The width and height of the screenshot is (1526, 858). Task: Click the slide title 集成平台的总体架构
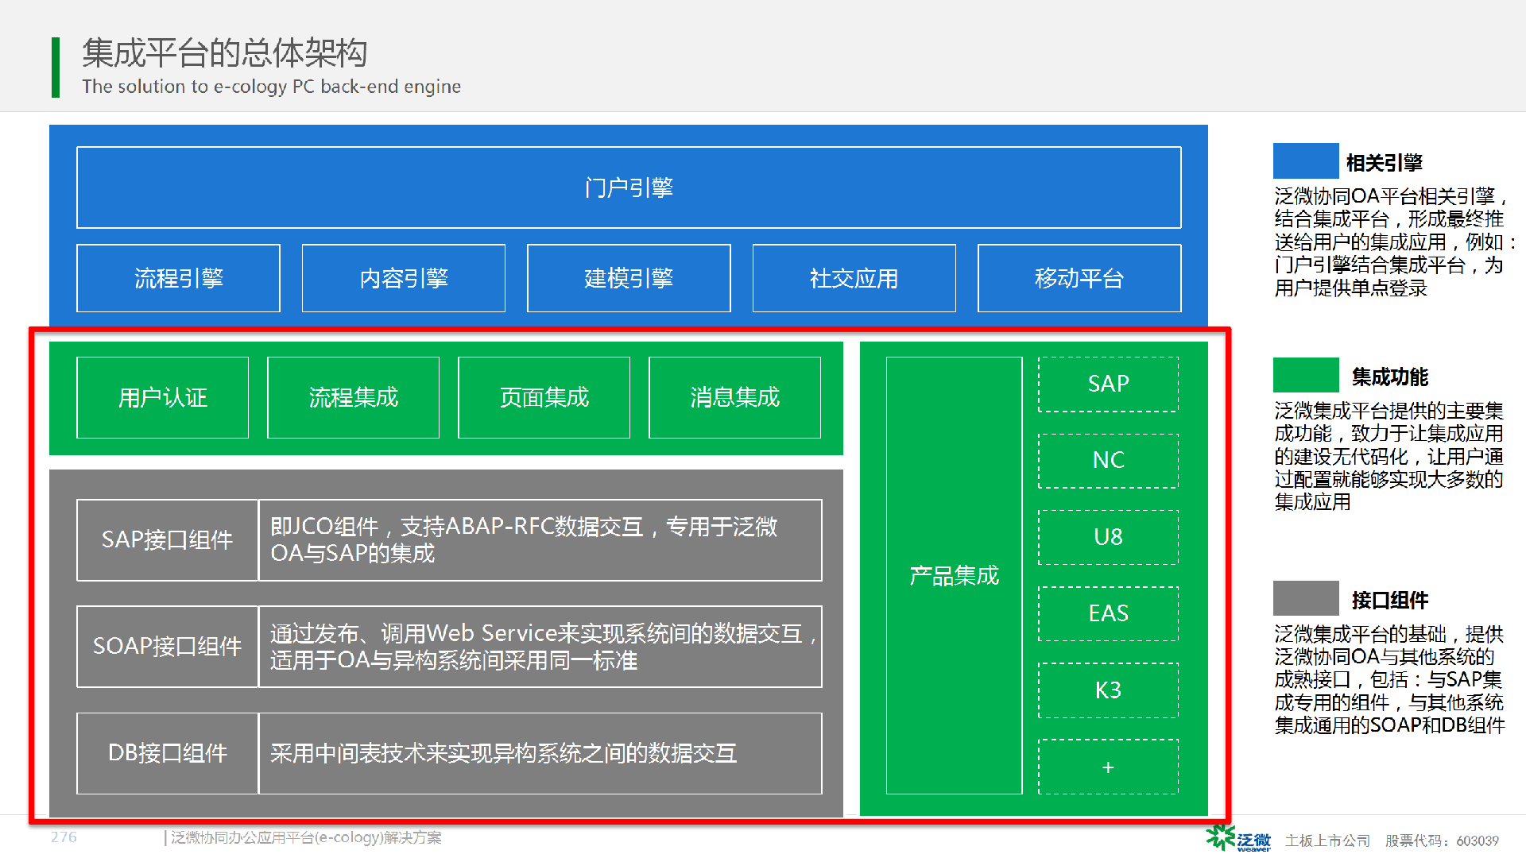[x=224, y=52]
